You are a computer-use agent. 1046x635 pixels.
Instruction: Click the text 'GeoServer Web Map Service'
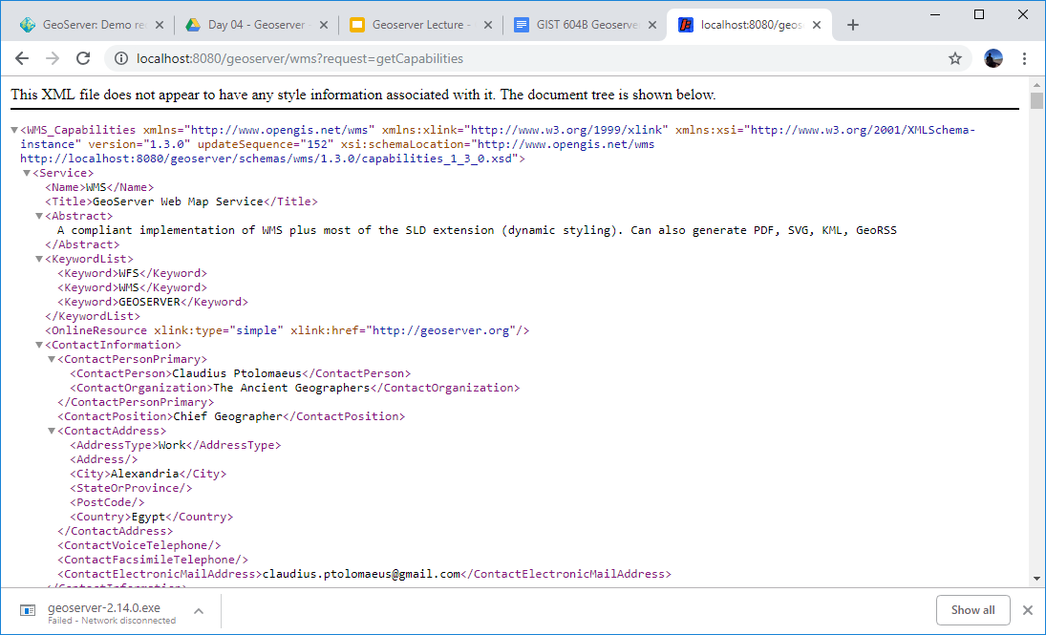178,201
